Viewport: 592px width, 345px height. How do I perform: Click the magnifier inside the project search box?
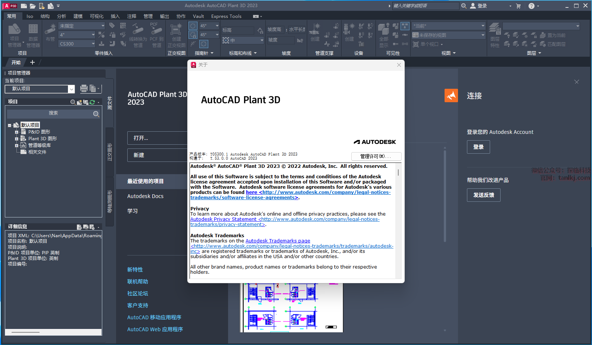(96, 114)
